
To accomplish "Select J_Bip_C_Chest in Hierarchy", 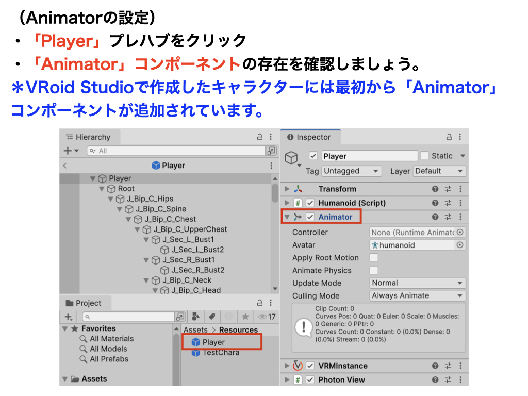I will 170,219.
